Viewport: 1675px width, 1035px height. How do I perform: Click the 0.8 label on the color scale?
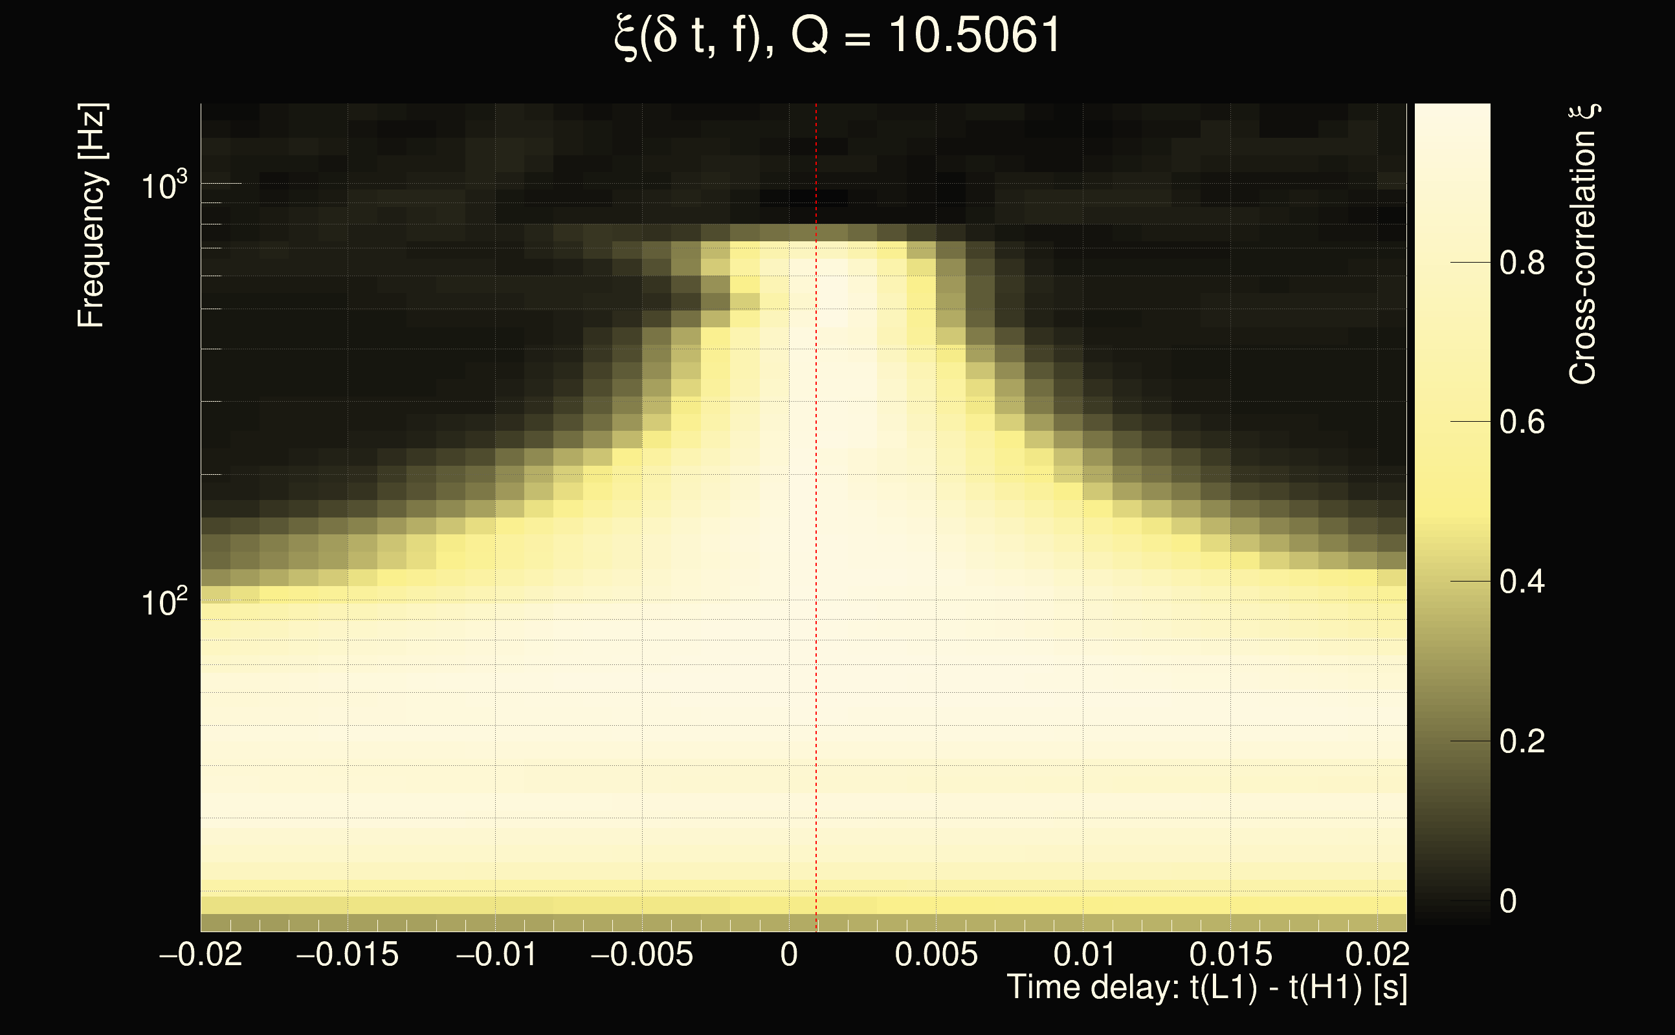(x=1522, y=263)
